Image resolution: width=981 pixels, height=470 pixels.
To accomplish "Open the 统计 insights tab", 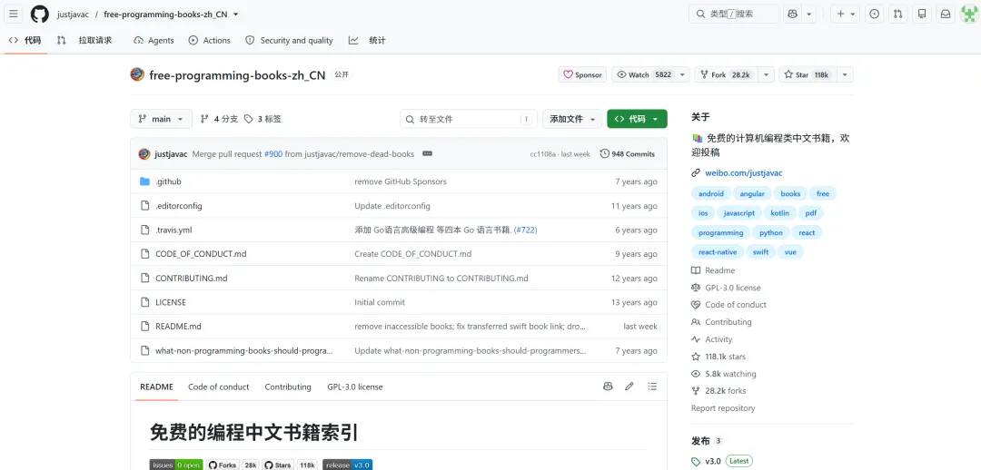I will 367,40.
